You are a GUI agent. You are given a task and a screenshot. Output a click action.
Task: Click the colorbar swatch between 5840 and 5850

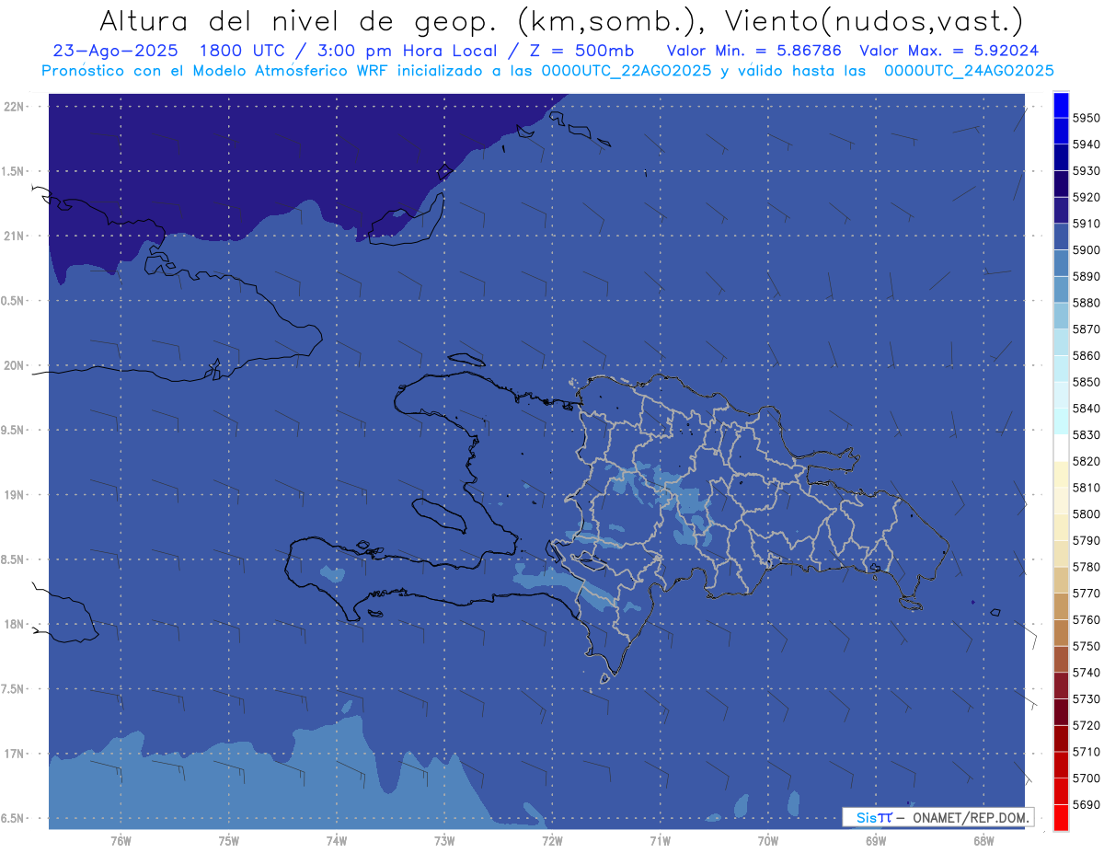coord(1061,395)
